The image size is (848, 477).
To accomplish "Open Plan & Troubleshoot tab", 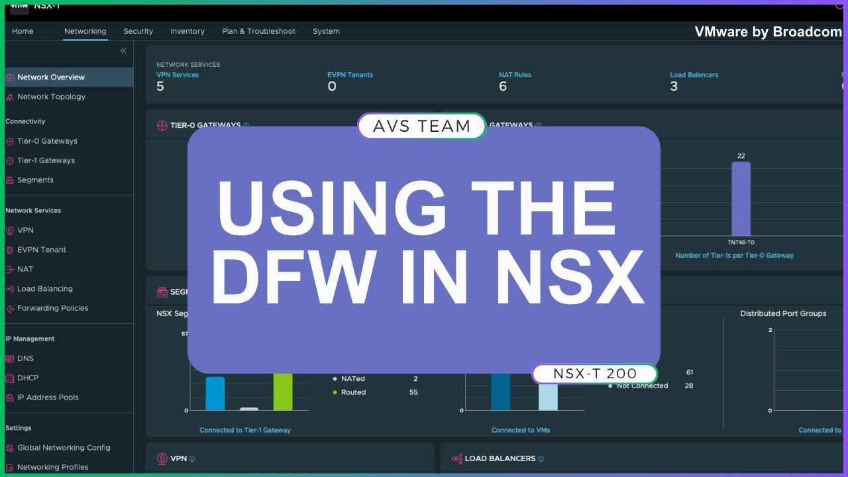I will click(258, 31).
